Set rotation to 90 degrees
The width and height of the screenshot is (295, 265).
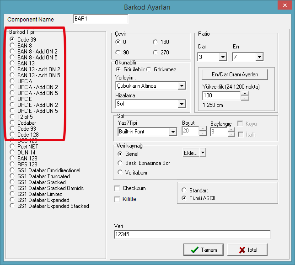pyautogui.click(x=118, y=52)
